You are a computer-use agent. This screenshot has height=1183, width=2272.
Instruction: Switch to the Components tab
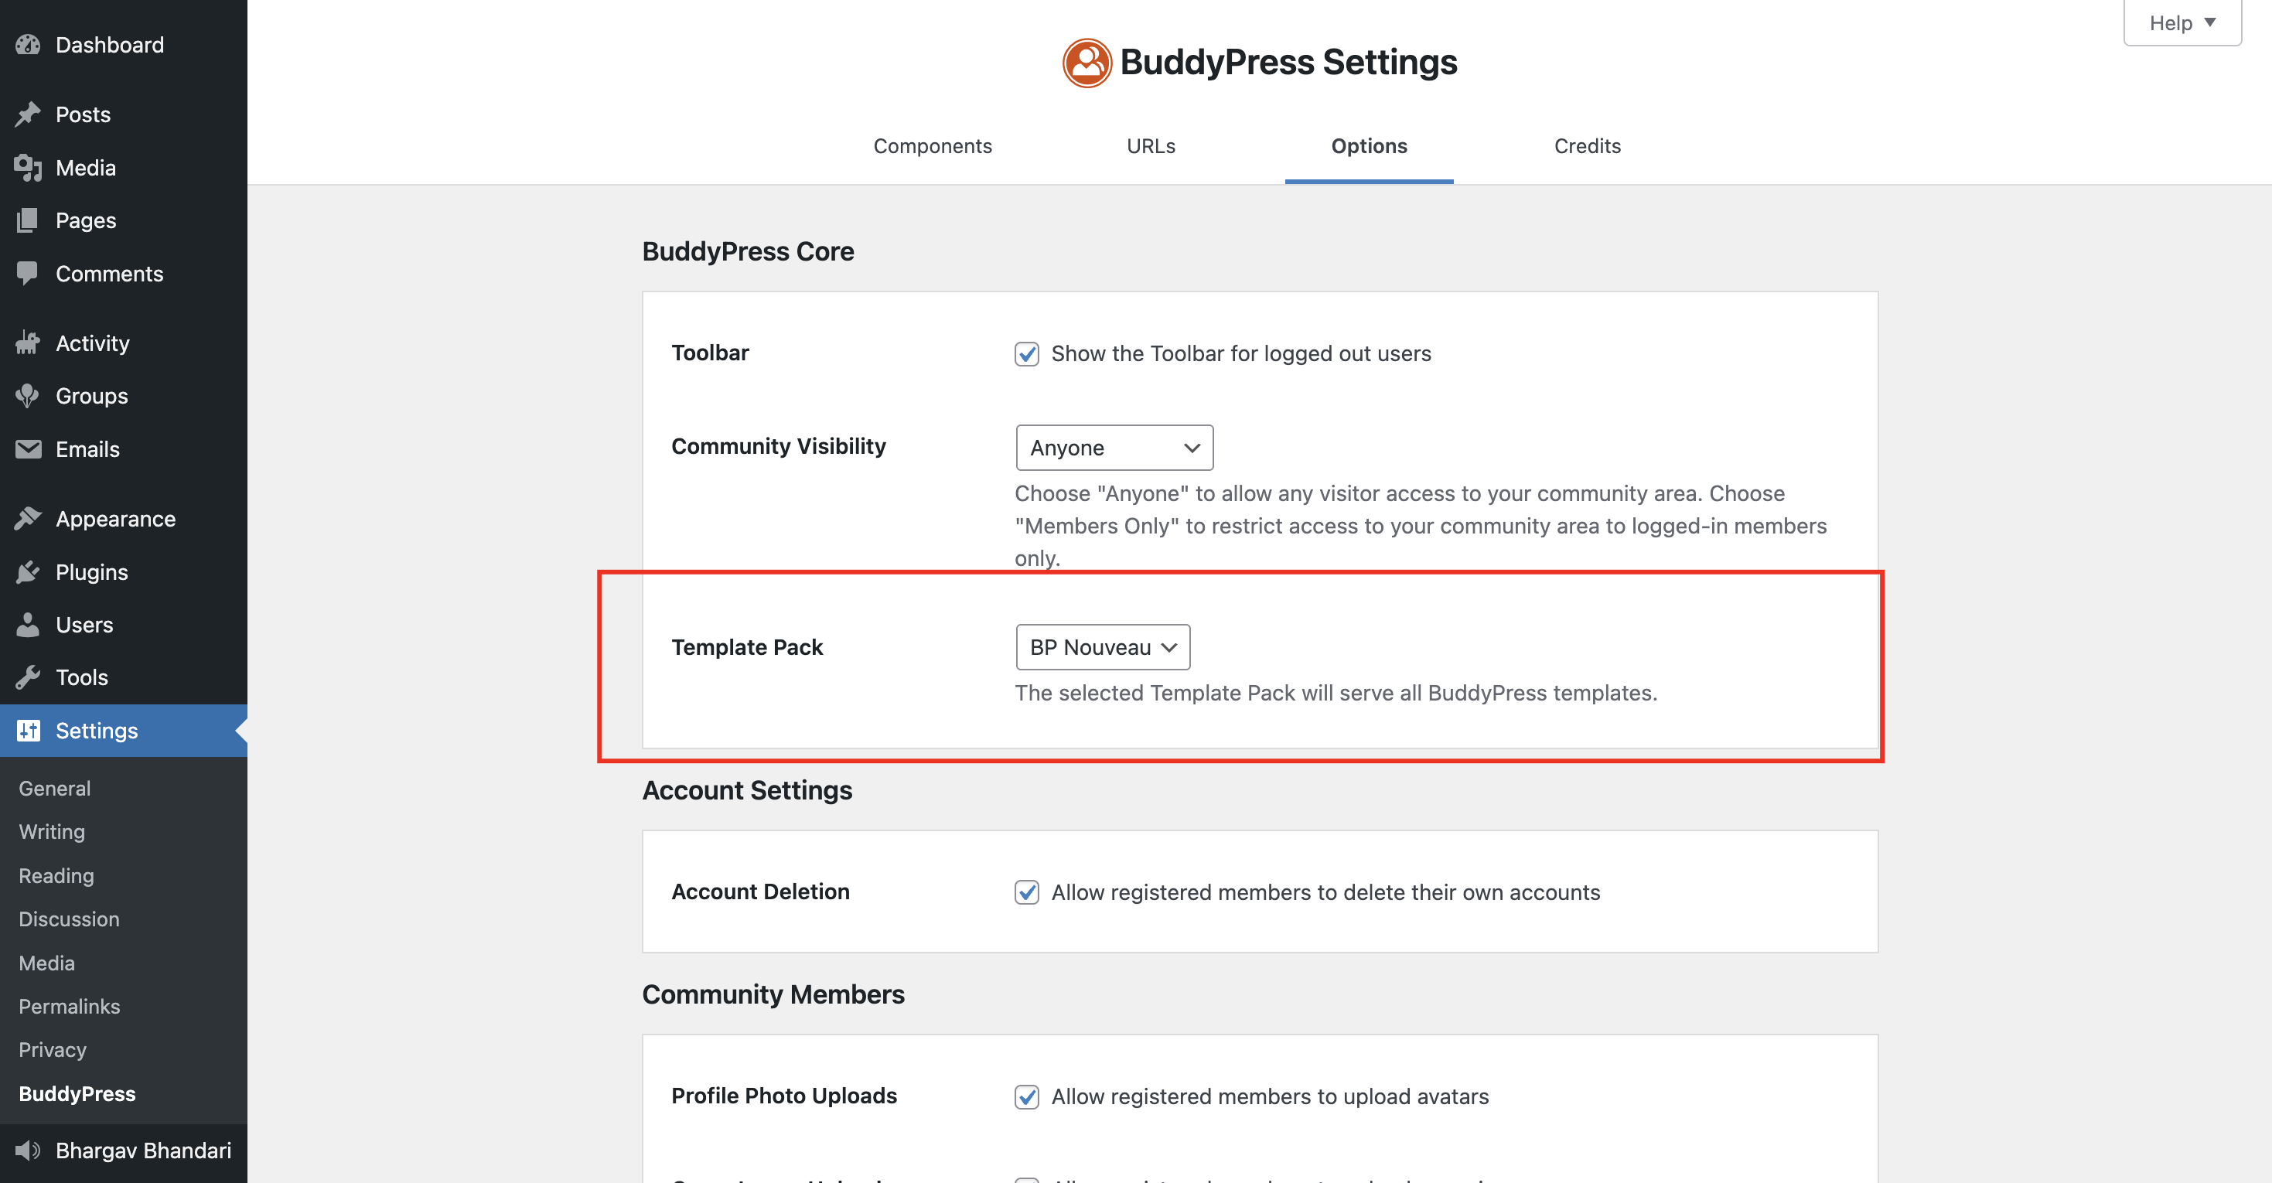coord(933,145)
